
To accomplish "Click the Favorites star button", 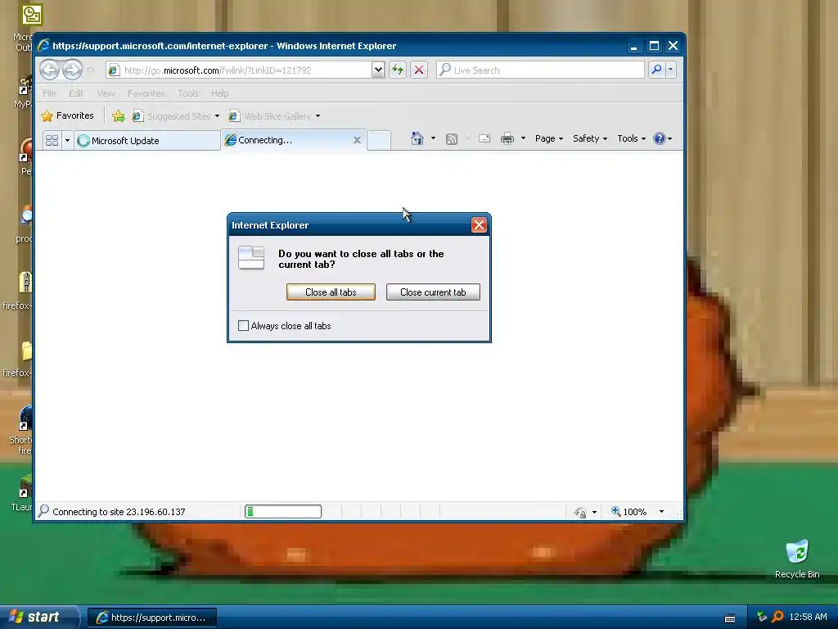I will 67,115.
